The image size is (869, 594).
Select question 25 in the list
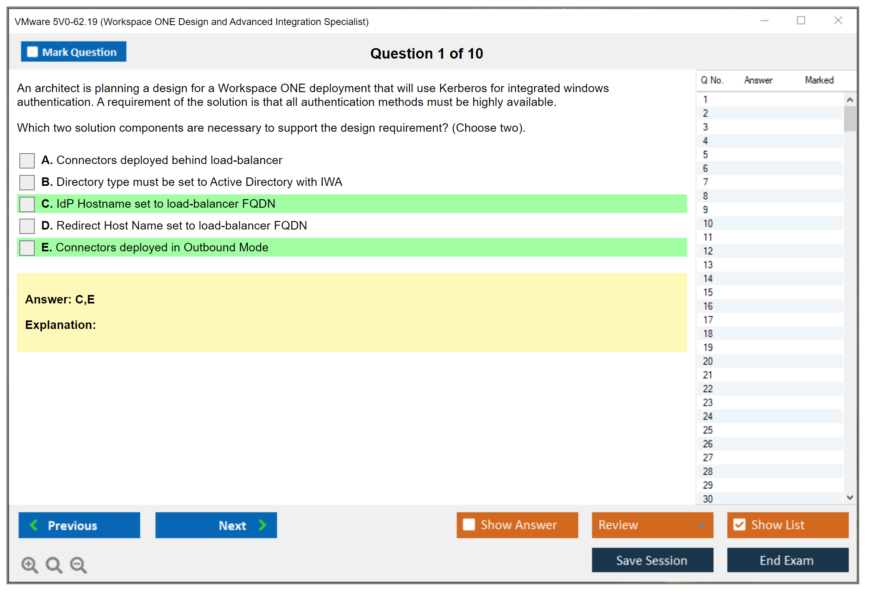(x=708, y=430)
